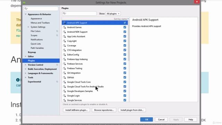
Task: Uncheck the Google Login plugin
Action: [125, 95]
